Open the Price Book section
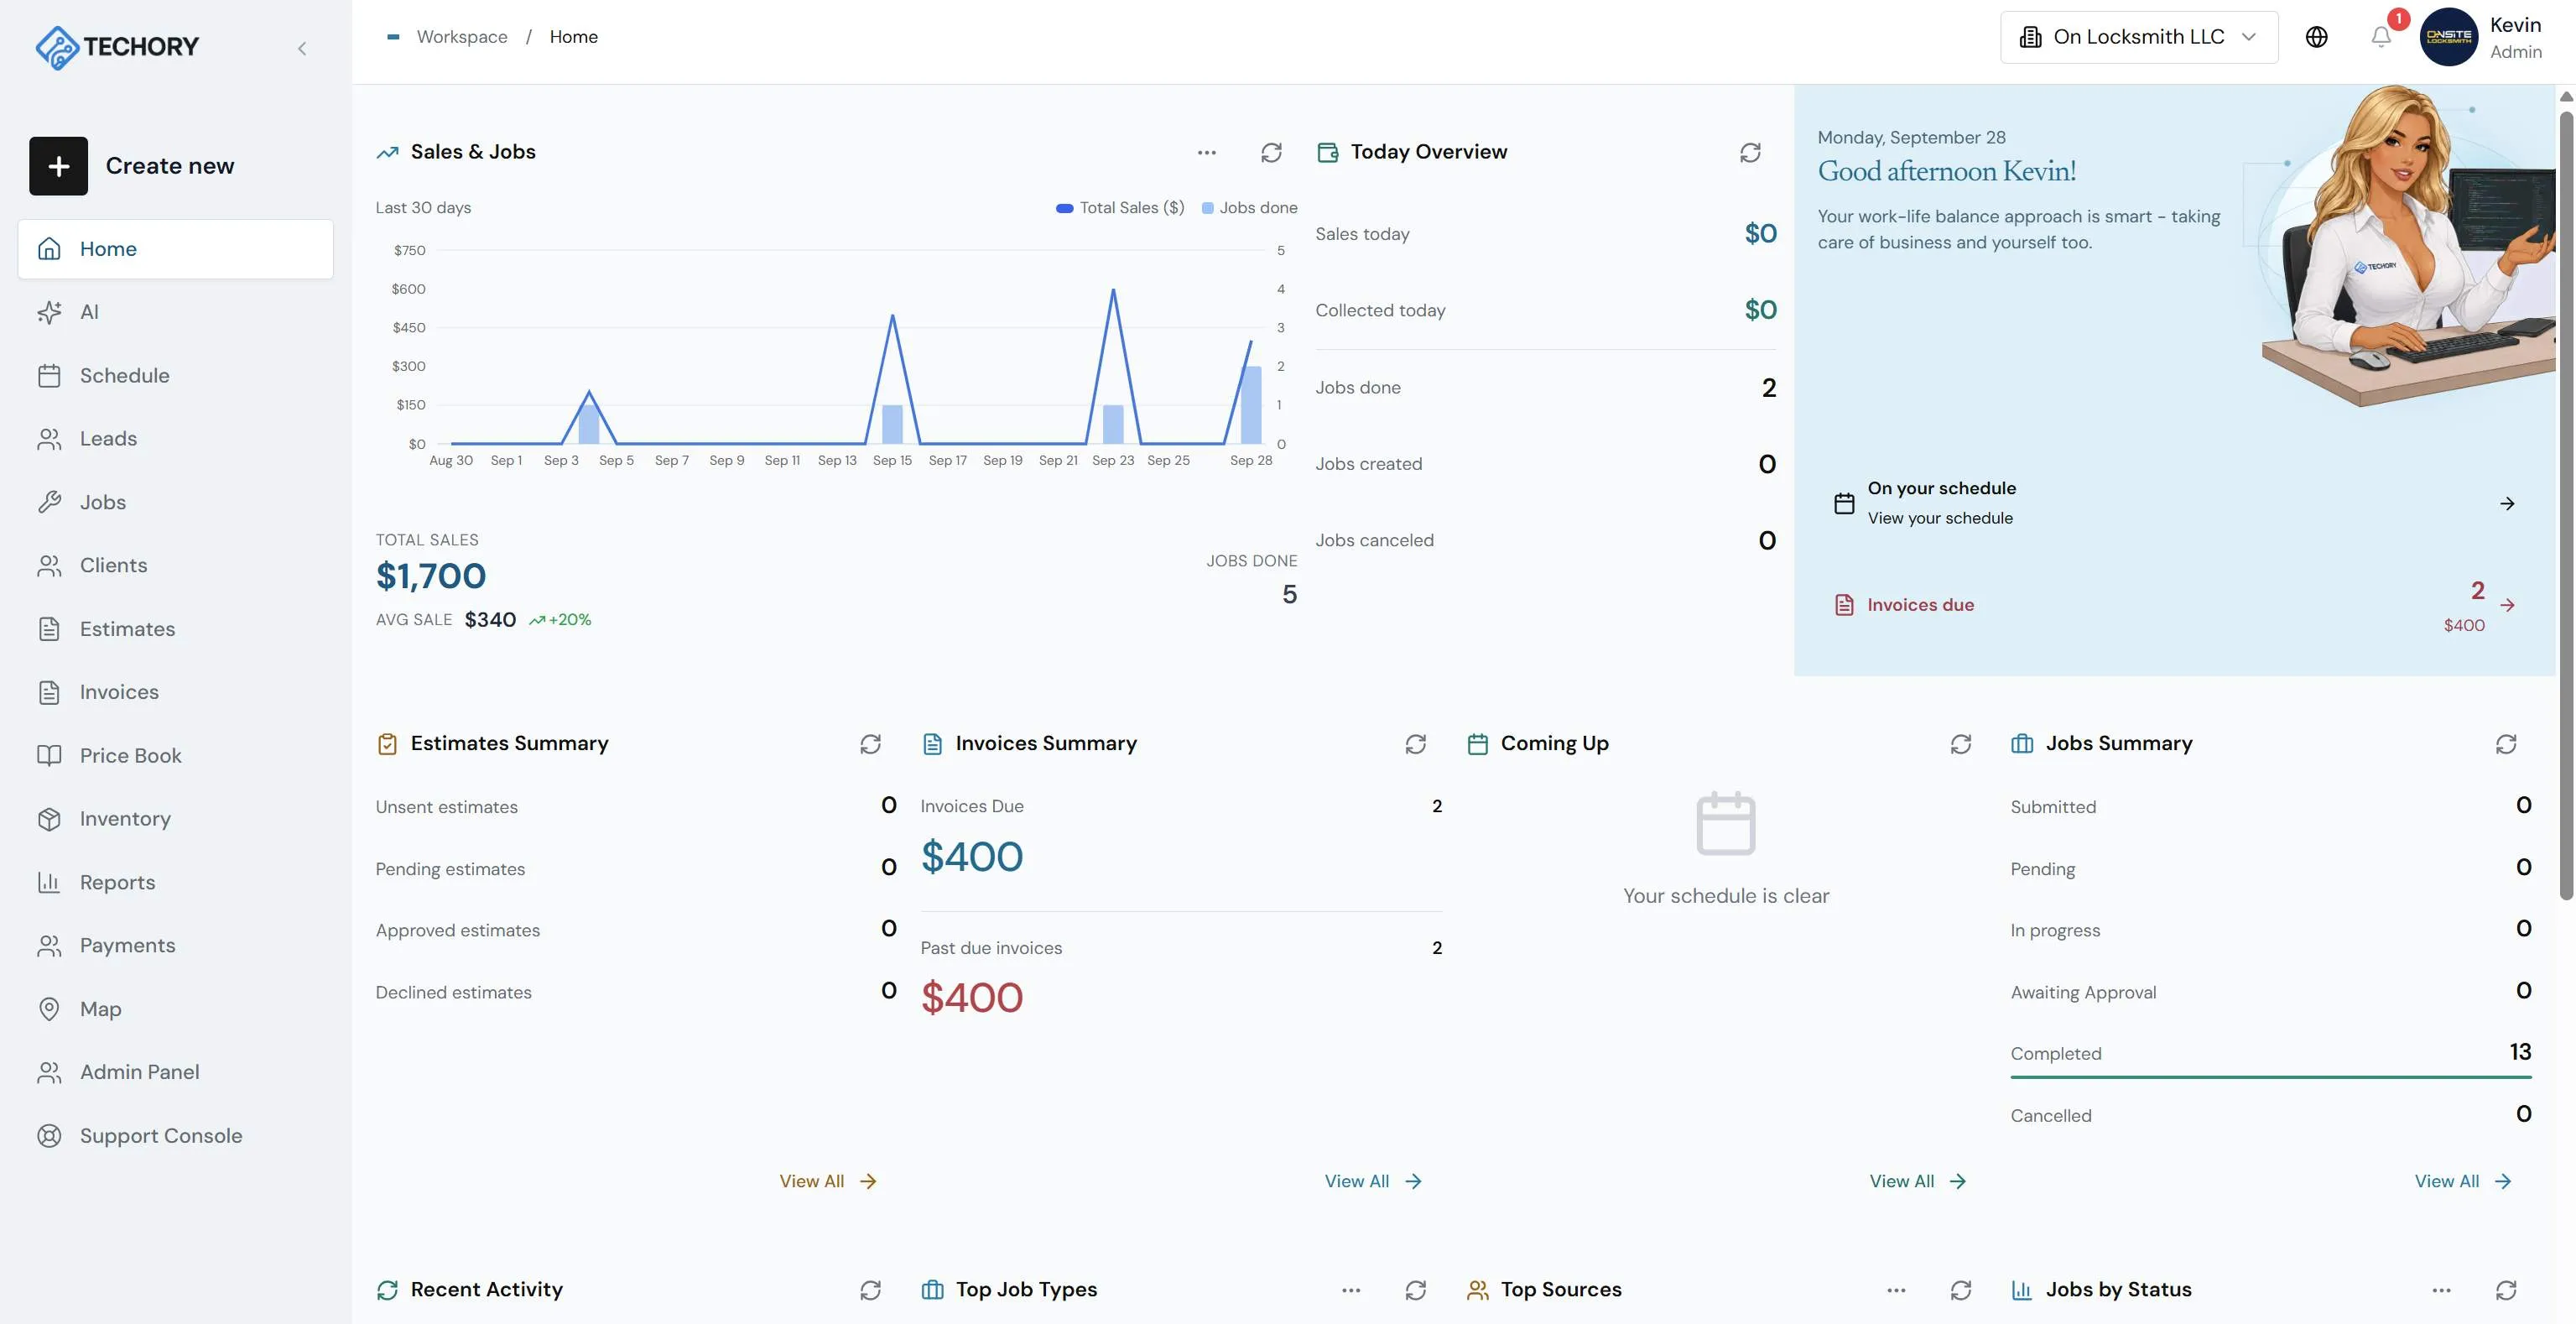 175,756
